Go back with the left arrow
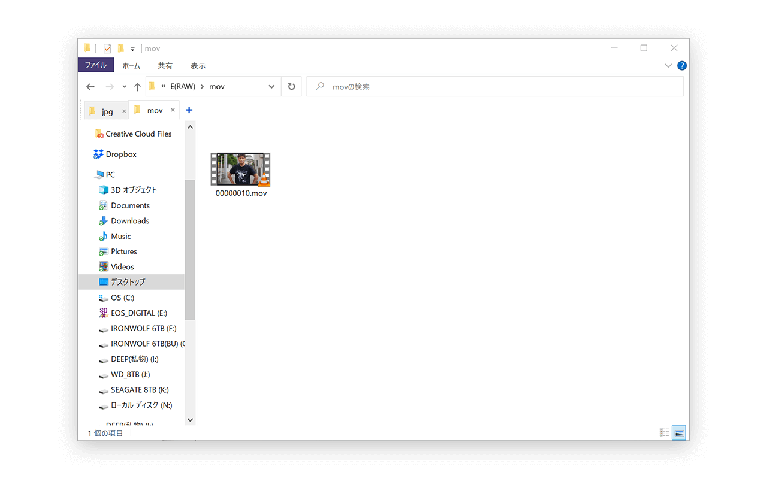The width and height of the screenshot is (767, 479). pyautogui.click(x=90, y=87)
